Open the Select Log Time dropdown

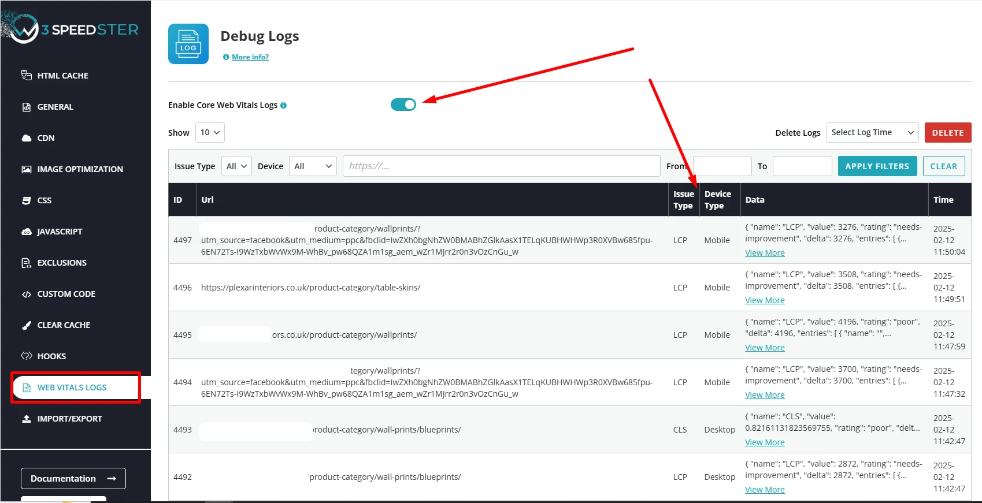click(x=872, y=133)
